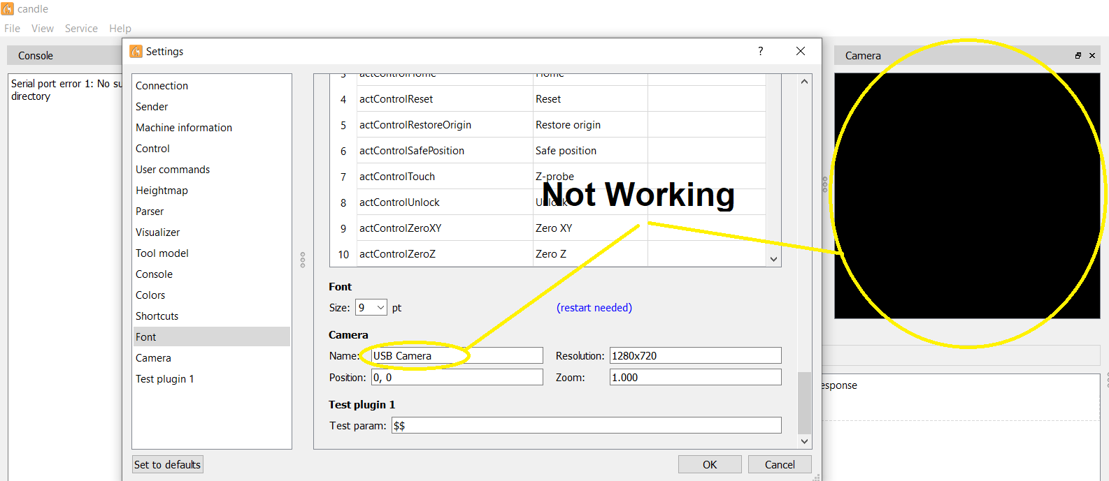Click the camera Name field

pyautogui.click(x=457, y=355)
